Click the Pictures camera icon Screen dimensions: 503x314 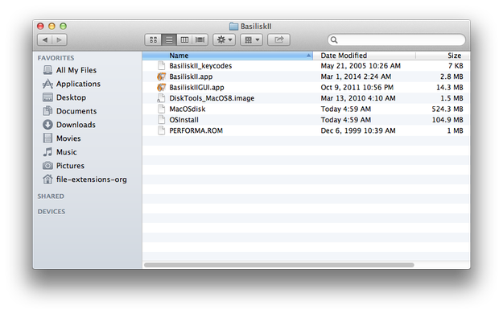[x=47, y=166]
